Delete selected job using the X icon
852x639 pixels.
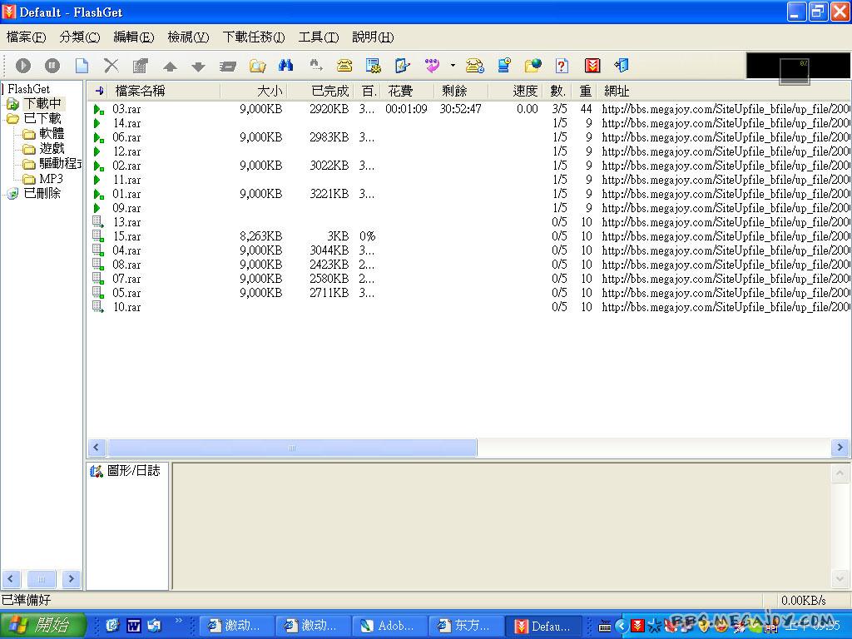click(111, 66)
